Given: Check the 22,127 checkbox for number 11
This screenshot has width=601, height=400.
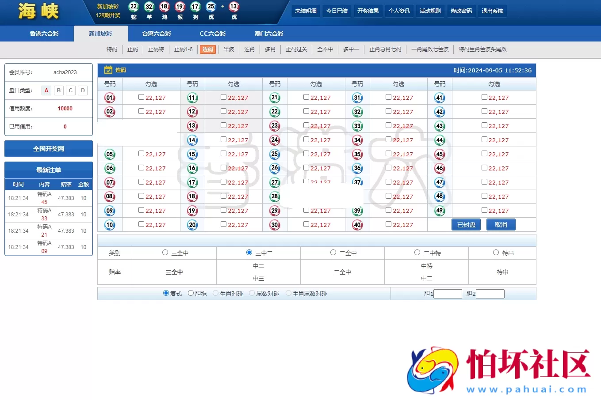Looking at the screenshot, I should point(223,97).
